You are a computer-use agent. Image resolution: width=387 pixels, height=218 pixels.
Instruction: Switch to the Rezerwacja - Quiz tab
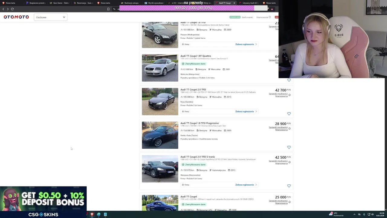point(83,3)
